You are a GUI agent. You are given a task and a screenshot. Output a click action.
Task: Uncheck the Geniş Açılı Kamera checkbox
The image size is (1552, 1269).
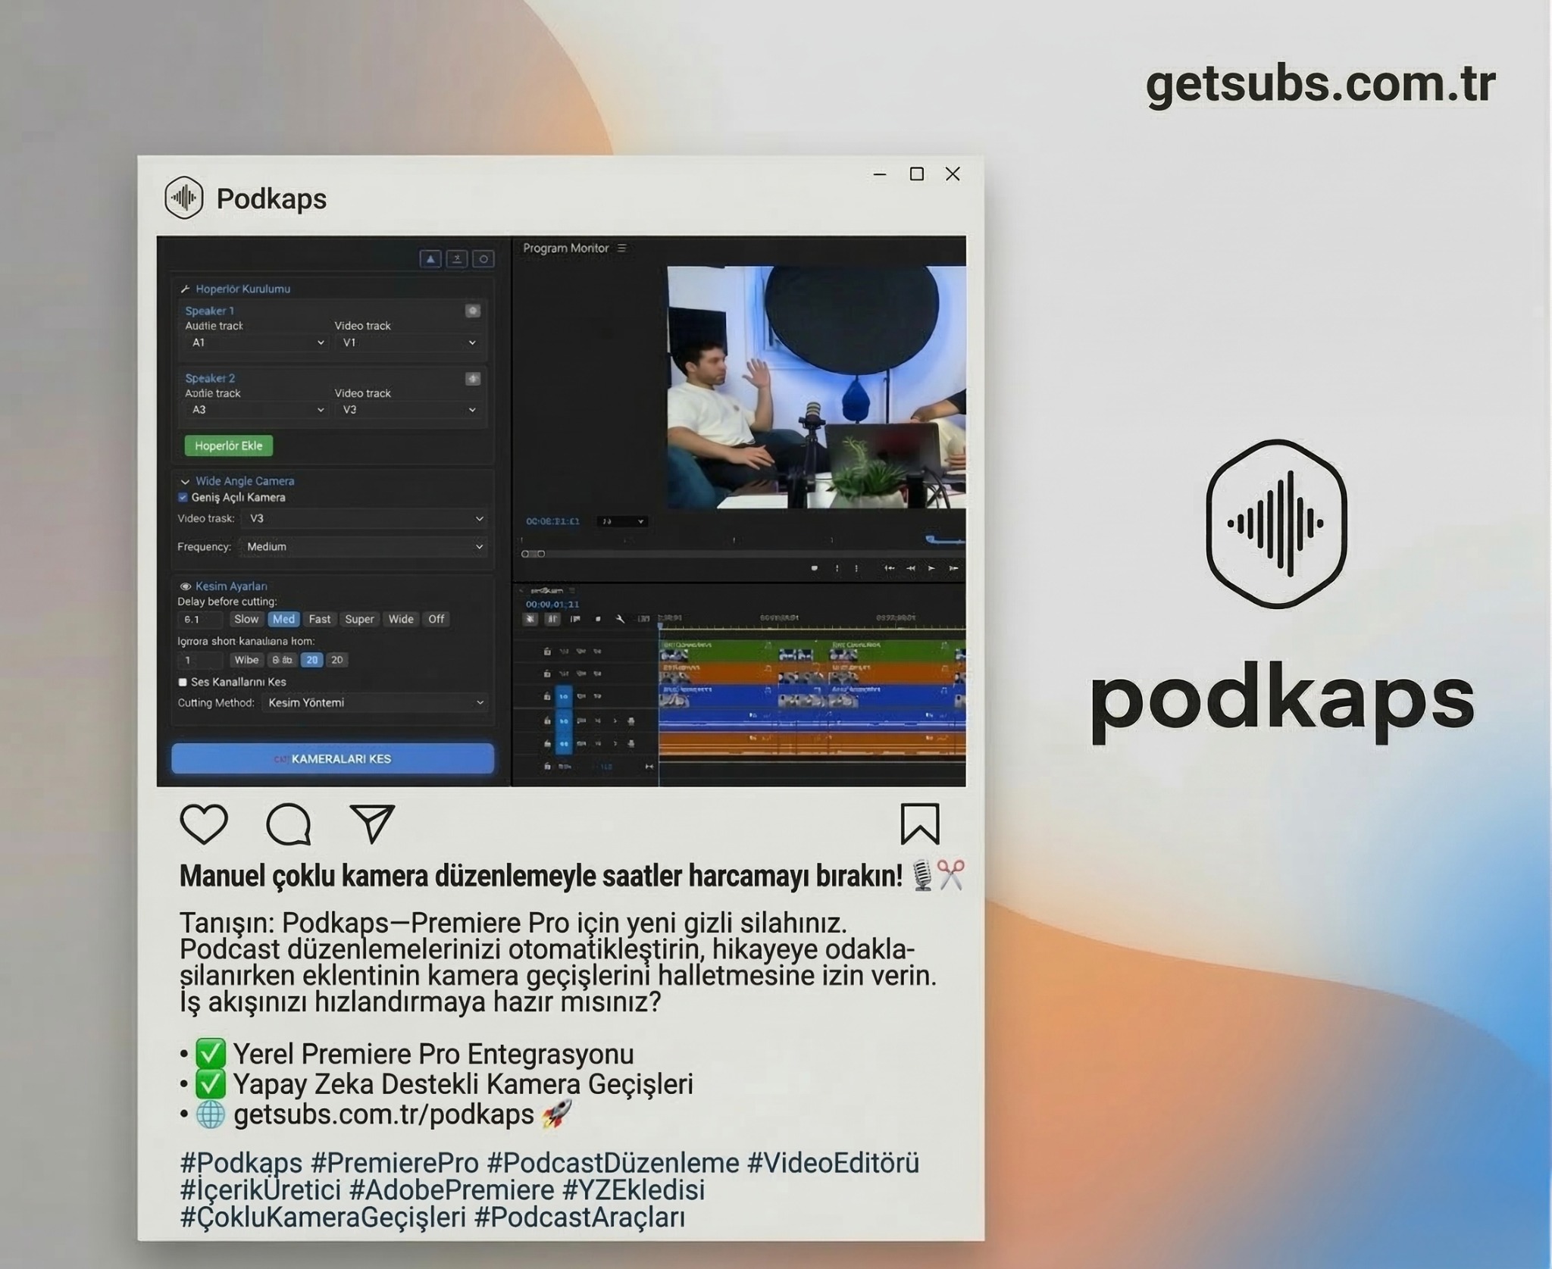click(x=183, y=498)
